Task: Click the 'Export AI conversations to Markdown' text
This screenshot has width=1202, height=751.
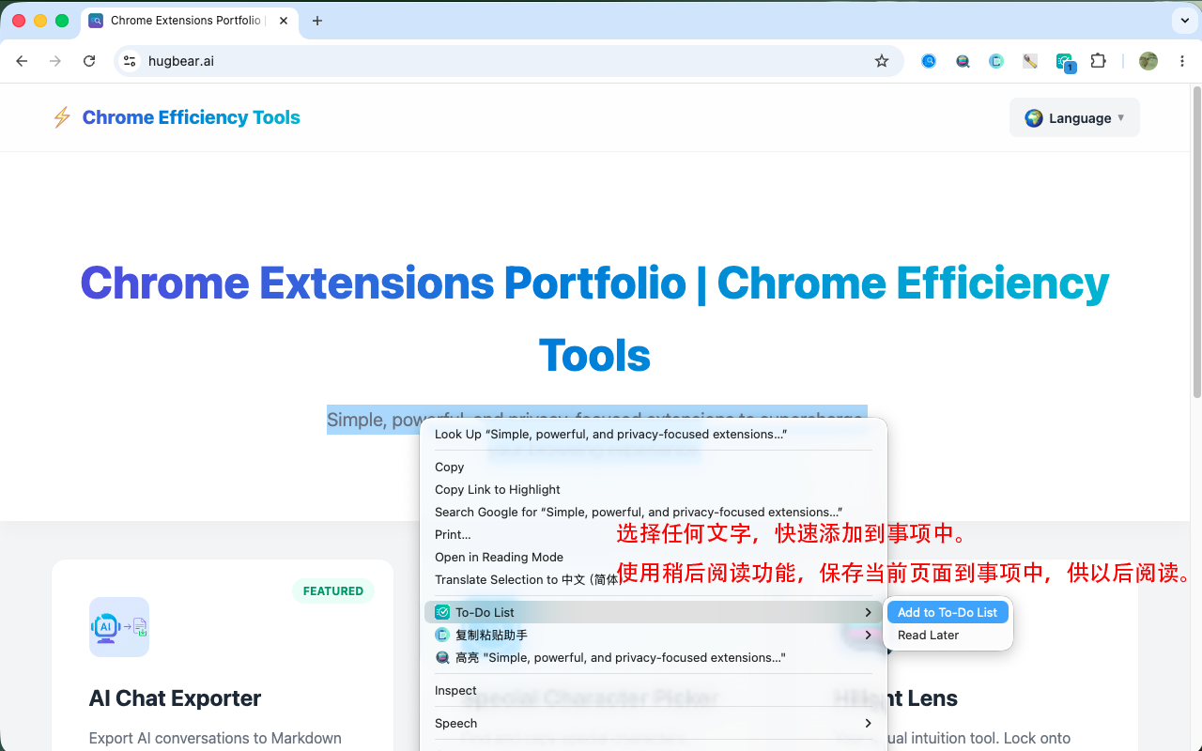Action: click(x=215, y=738)
